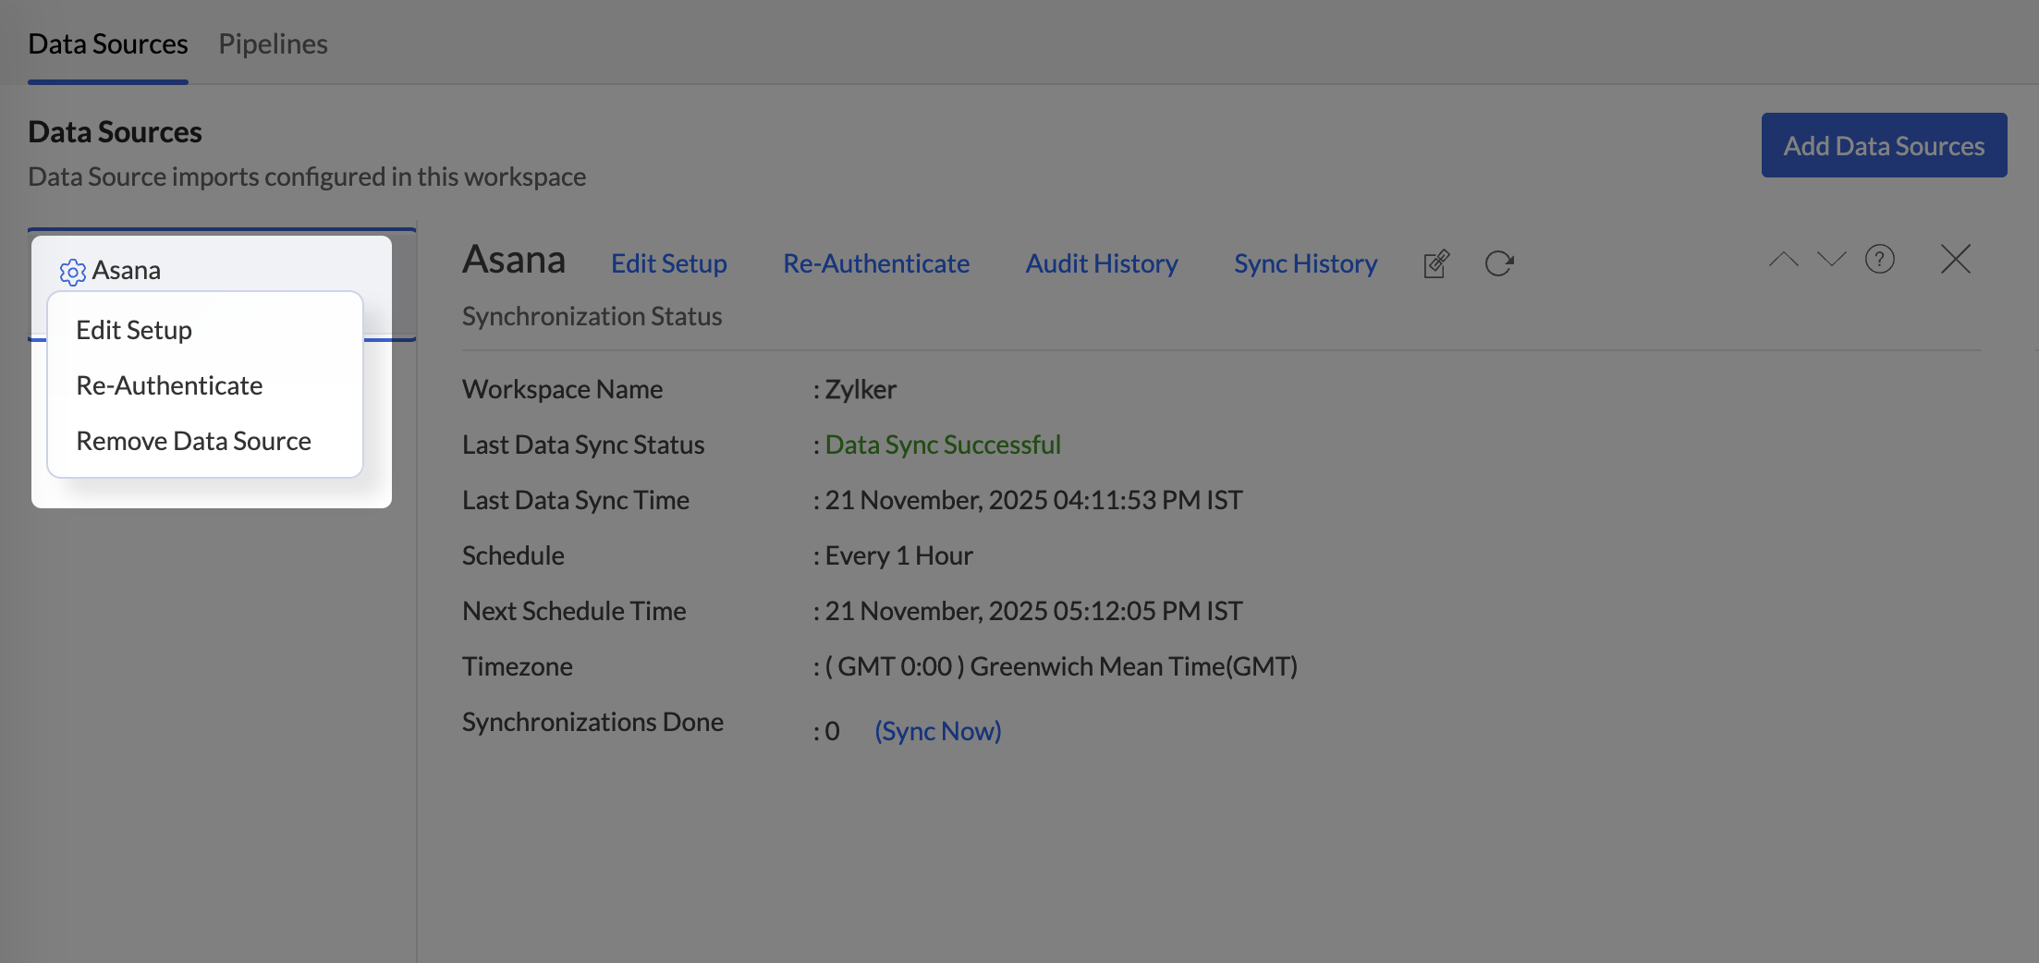The height and width of the screenshot is (963, 2039).
Task: Choose Re-Authenticate in the popup menu
Action: [169, 385]
